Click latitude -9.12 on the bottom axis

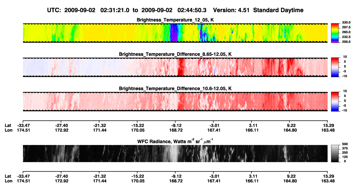(x=175, y=176)
